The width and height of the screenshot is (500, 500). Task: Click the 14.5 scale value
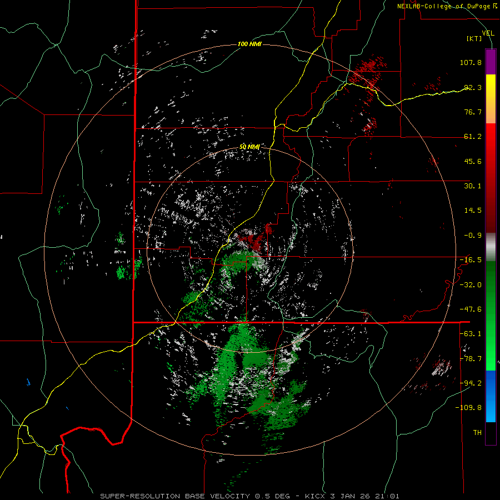coord(473,211)
